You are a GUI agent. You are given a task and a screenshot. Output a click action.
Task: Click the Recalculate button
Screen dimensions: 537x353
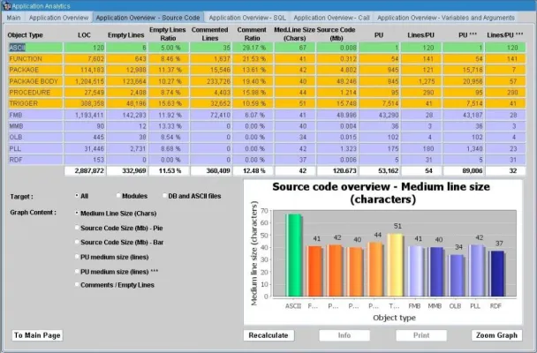(269, 335)
